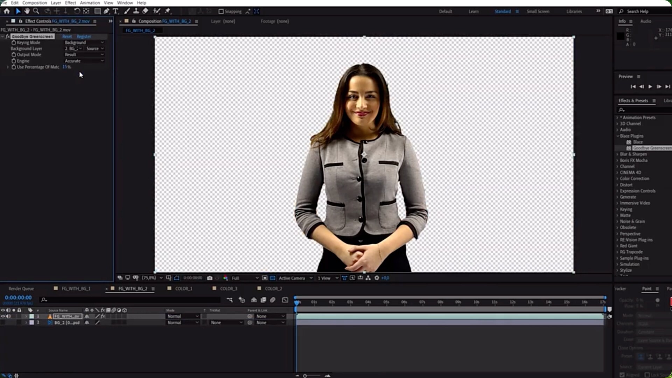
Task: Click the 15% matte percentage value
Action: pyautogui.click(x=66, y=67)
